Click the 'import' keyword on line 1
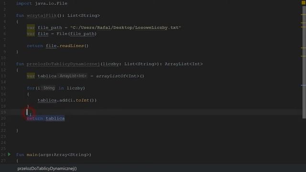 (24, 3)
